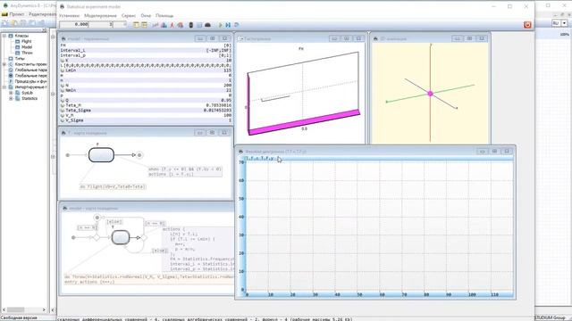Select the Глобальные переменные tree item
Viewport: 572px width, 321px height.
(30, 76)
